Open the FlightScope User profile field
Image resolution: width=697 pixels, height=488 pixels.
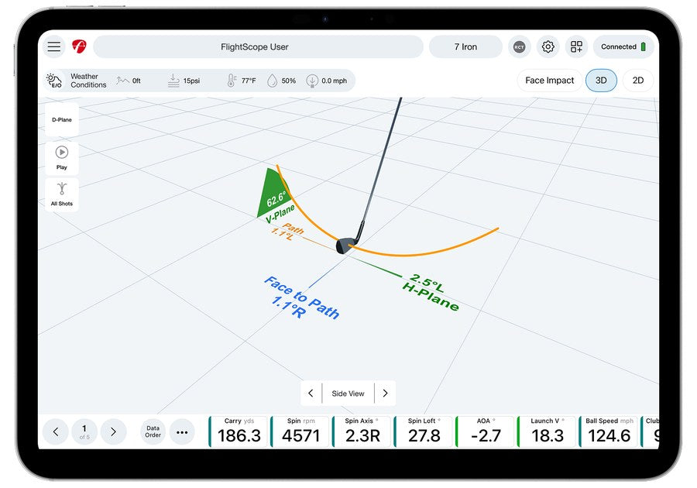pos(258,46)
